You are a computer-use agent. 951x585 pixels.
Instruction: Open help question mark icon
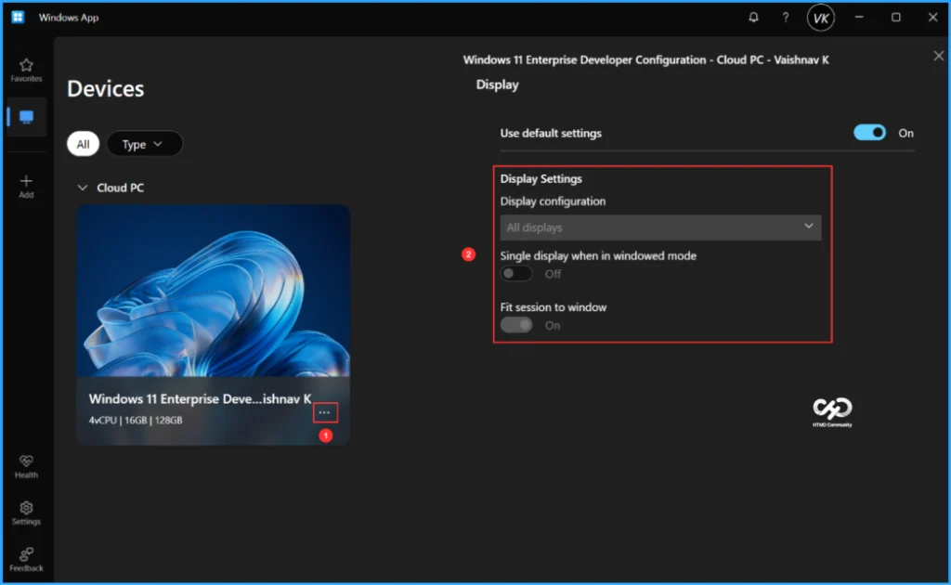point(786,17)
